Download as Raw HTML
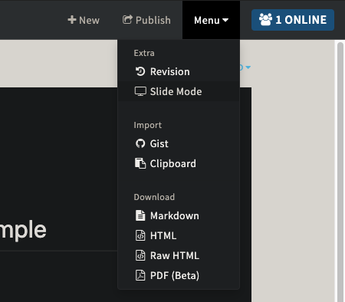 [x=179, y=255]
